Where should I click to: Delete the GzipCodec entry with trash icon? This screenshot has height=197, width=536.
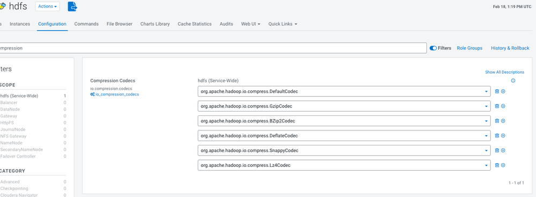(x=497, y=106)
